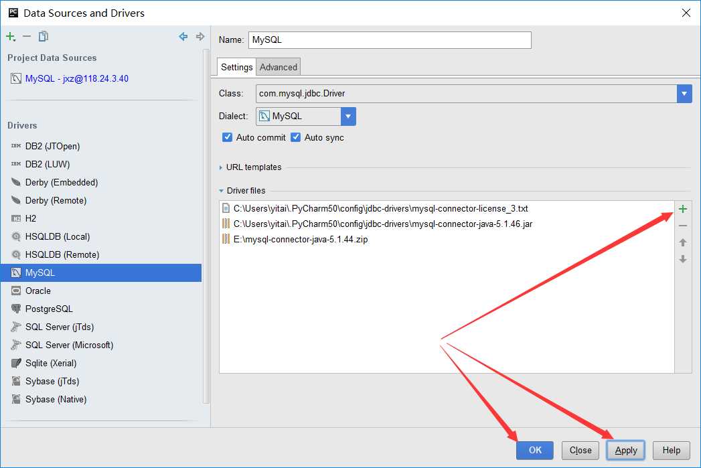
Task: Click the SQL Server (Microsoft) driver icon
Action: pos(16,345)
